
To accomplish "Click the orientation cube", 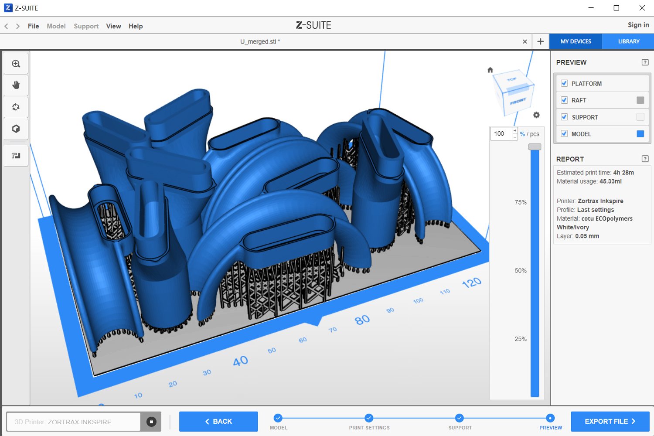I will (x=514, y=92).
